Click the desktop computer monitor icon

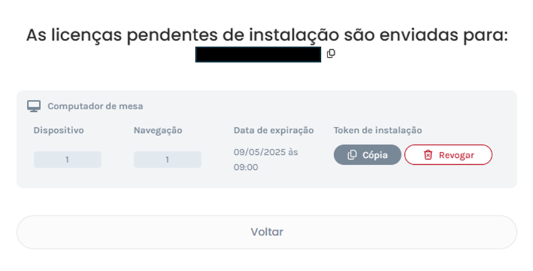pos(34,106)
